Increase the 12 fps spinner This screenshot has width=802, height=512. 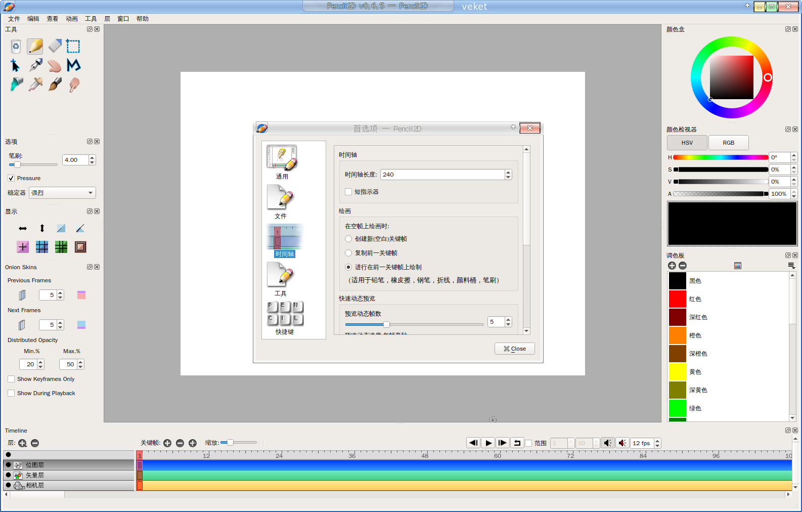[657, 441]
